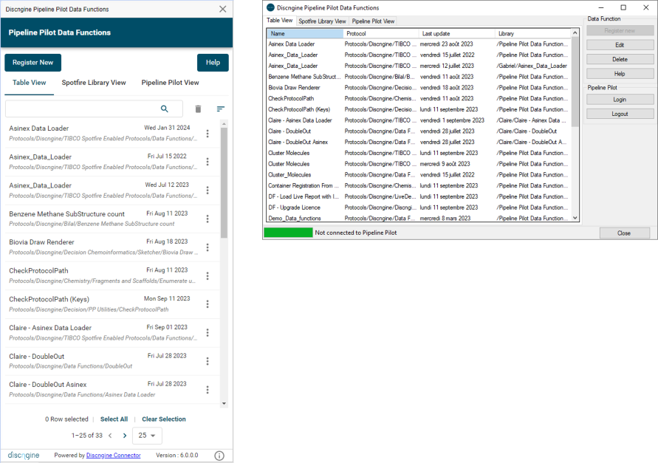Viewport: 658px width, 463px height.
Task: Close the left Pipeline Pilot Data Functions panel
Action: (x=223, y=9)
